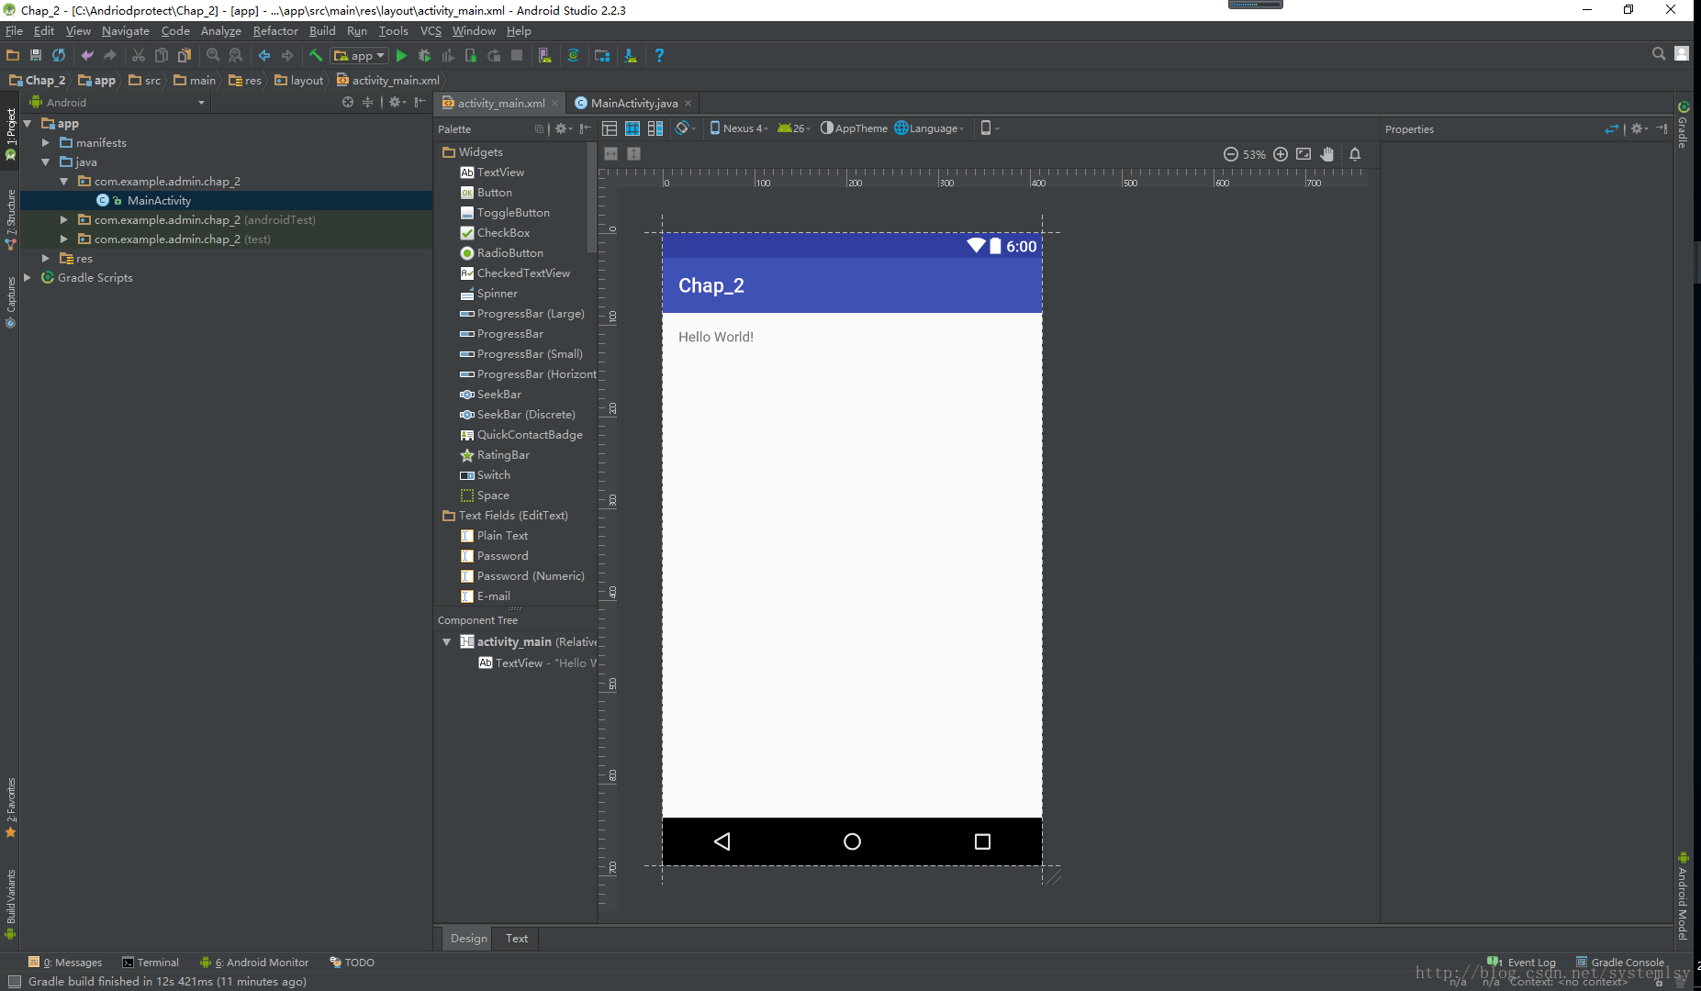
Task: Click the Collapse All icon in Project panel
Action: point(368,102)
